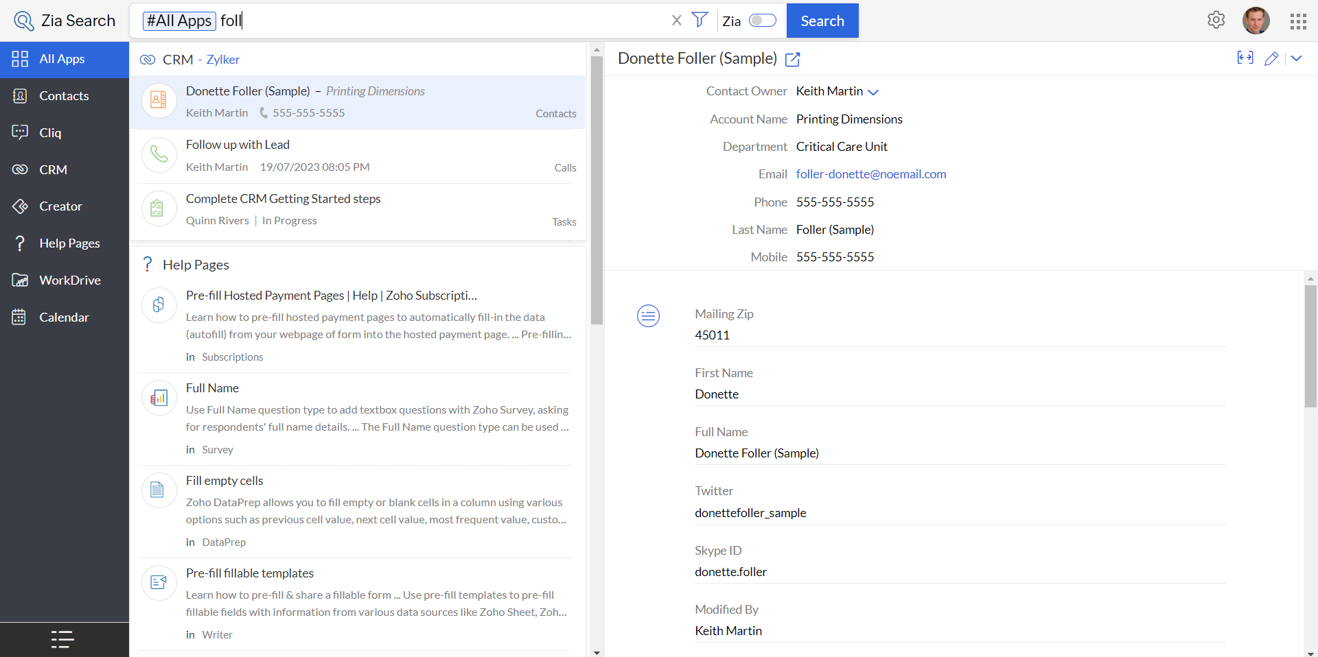Open the Zylker CRM link
The height and width of the screenshot is (657, 1318).
(x=222, y=60)
